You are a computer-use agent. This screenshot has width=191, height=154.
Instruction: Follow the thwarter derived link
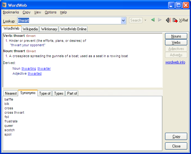click(44, 68)
